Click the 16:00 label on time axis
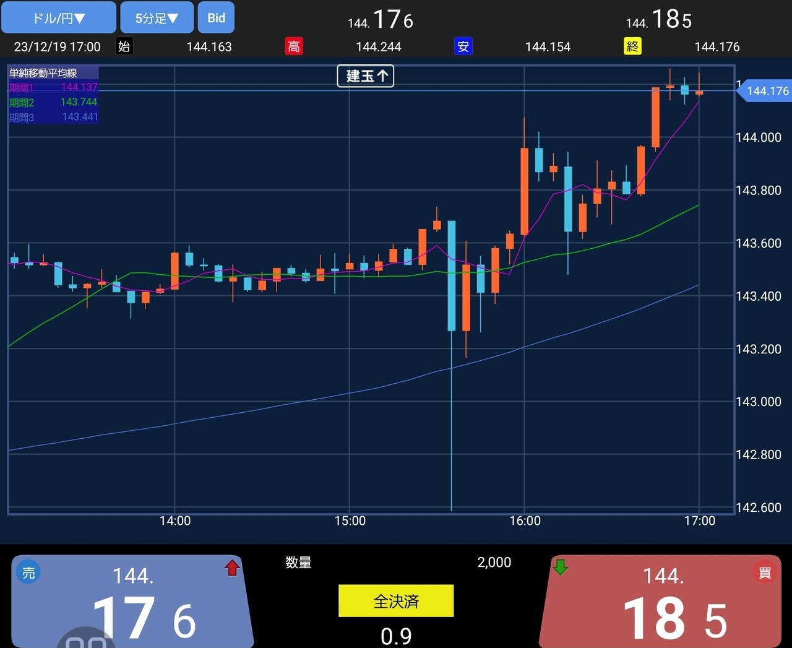 click(525, 521)
